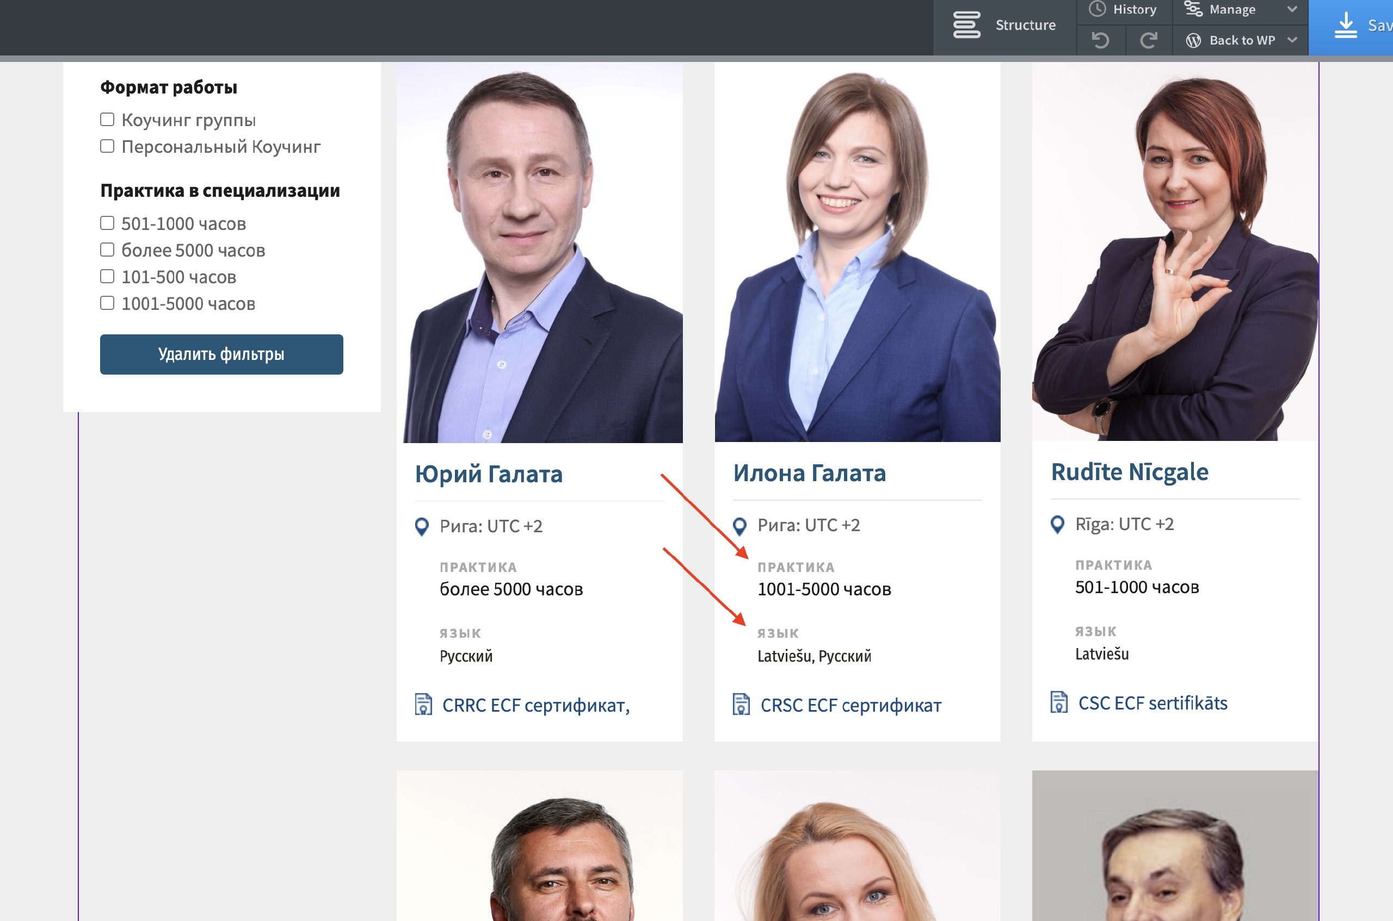Open the Manage menu
The width and height of the screenshot is (1393, 921).
point(1232,9)
